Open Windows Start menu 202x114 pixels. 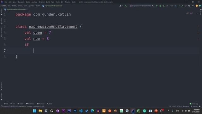pos(34,111)
